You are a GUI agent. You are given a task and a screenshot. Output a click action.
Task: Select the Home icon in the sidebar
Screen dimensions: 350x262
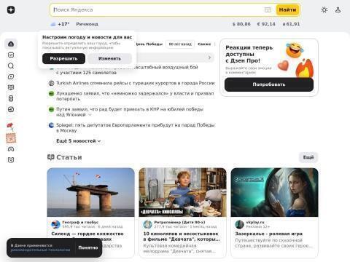(11, 44)
